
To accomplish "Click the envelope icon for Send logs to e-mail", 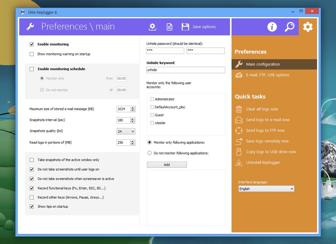I will pos(239,120).
